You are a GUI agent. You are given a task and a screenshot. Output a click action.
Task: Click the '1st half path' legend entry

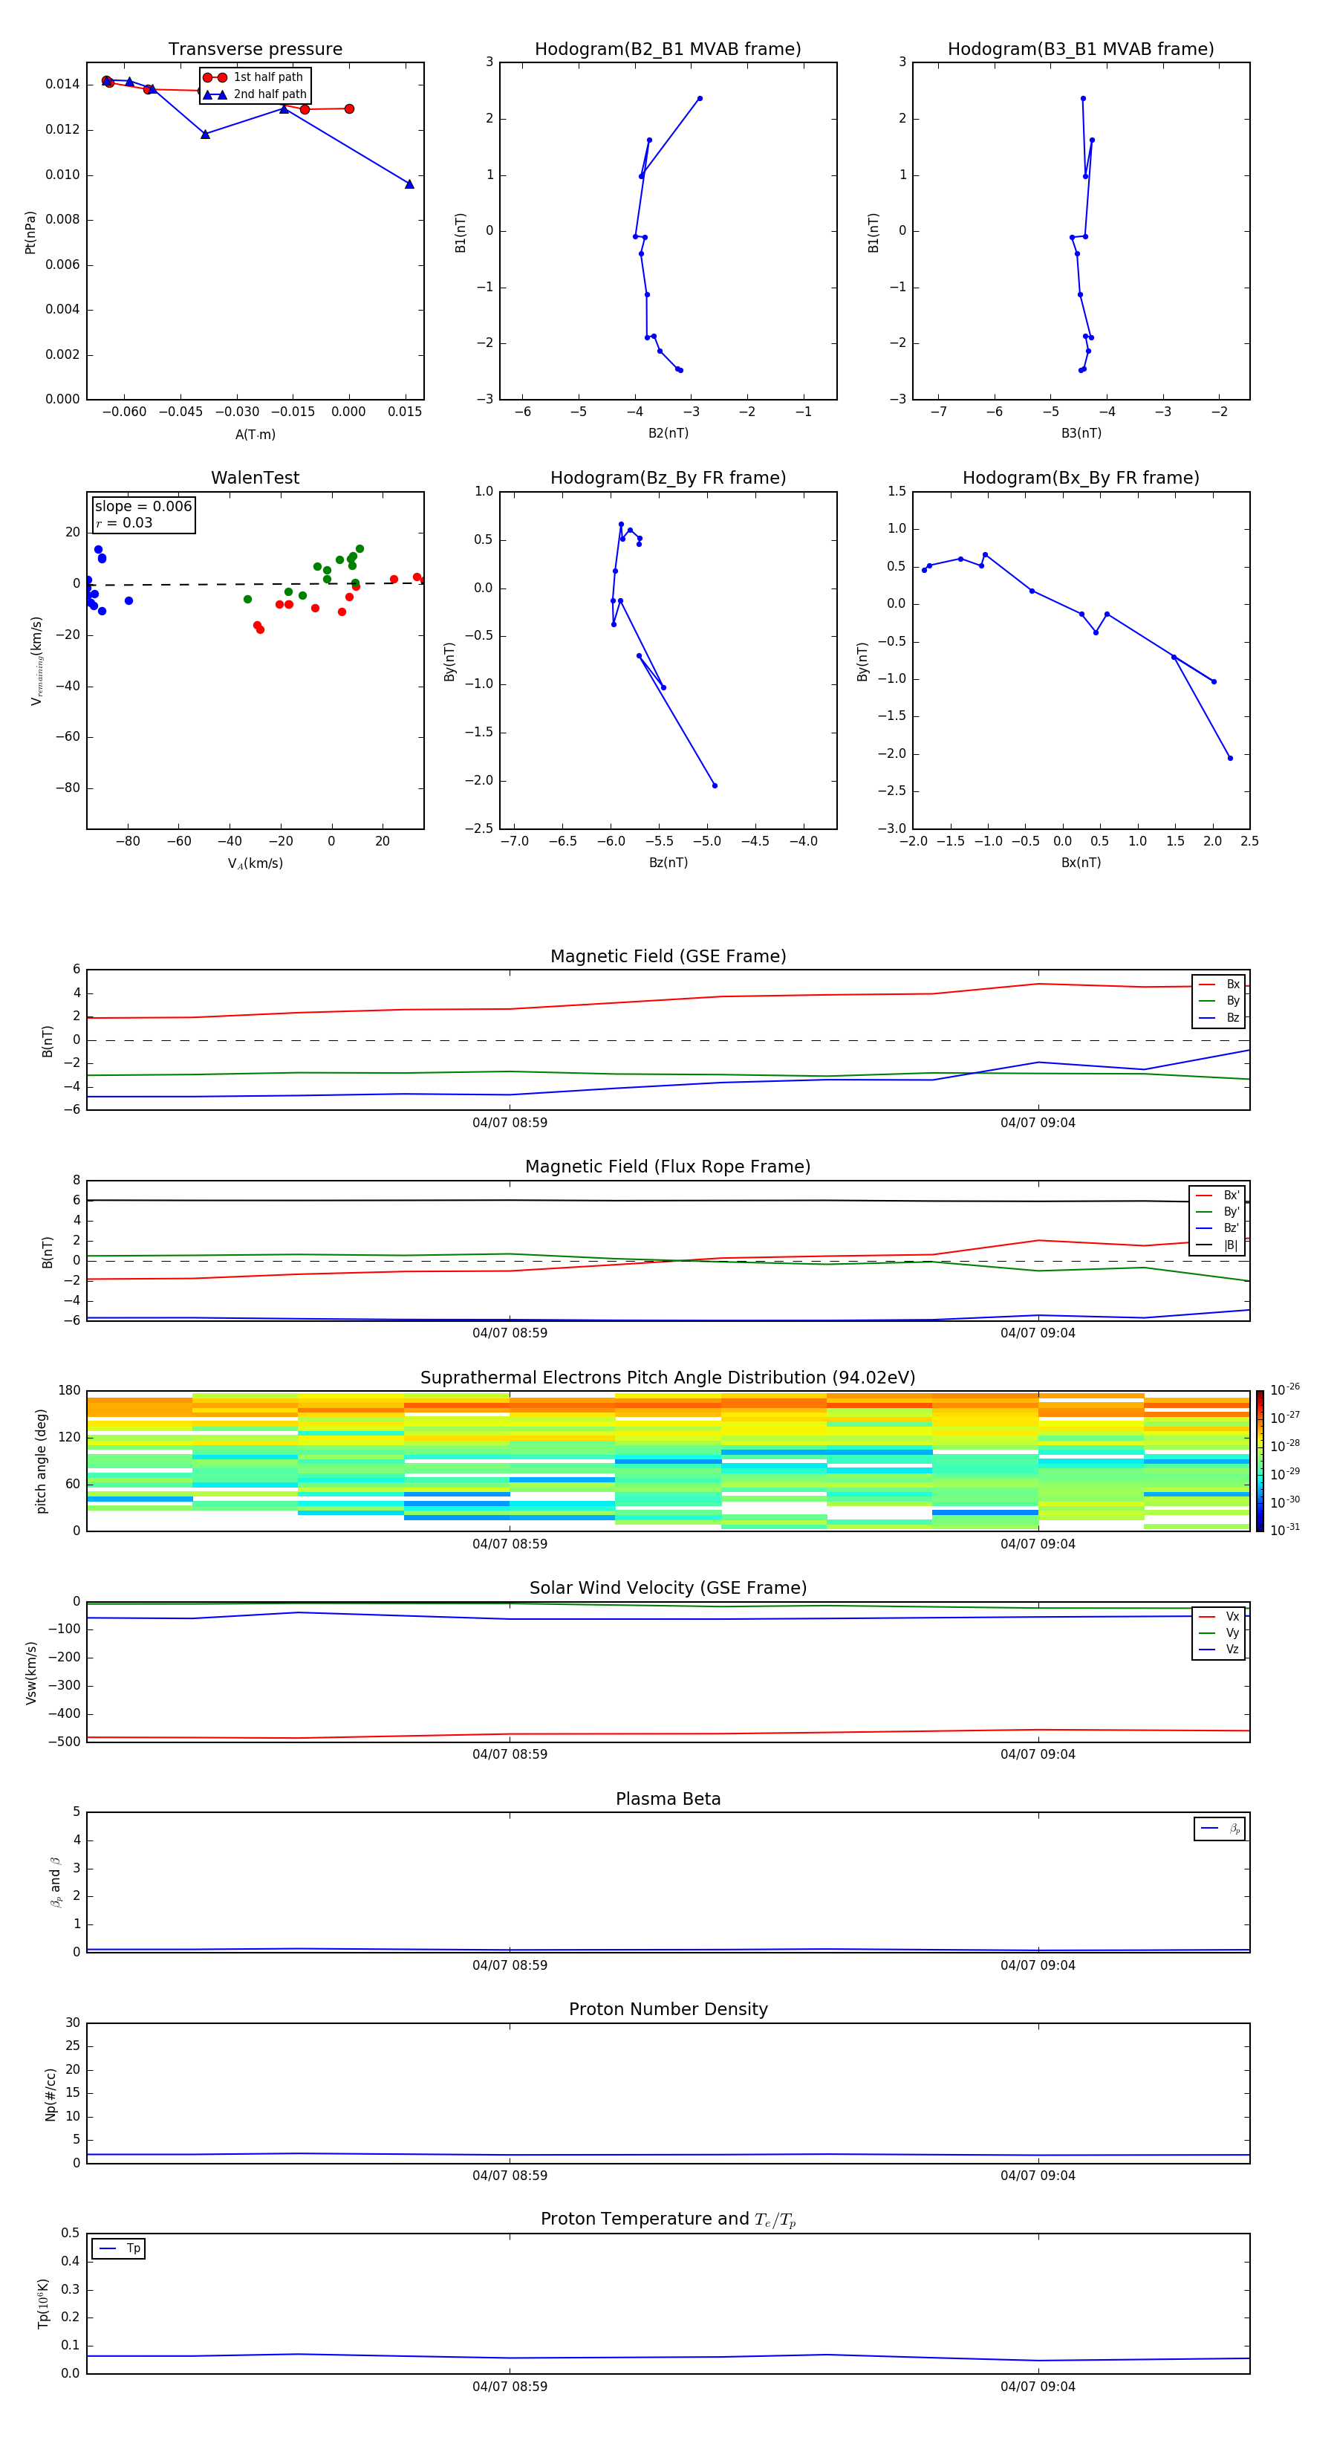253,77
